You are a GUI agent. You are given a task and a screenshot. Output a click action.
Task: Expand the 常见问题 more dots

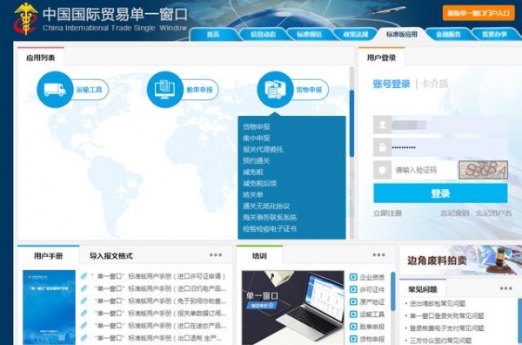click(x=505, y=288)
